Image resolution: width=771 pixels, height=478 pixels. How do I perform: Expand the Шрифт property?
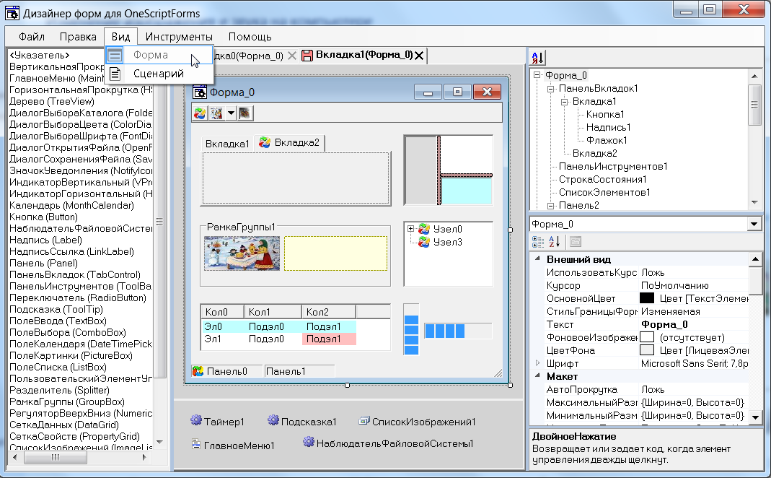click(x=537, y=363)
